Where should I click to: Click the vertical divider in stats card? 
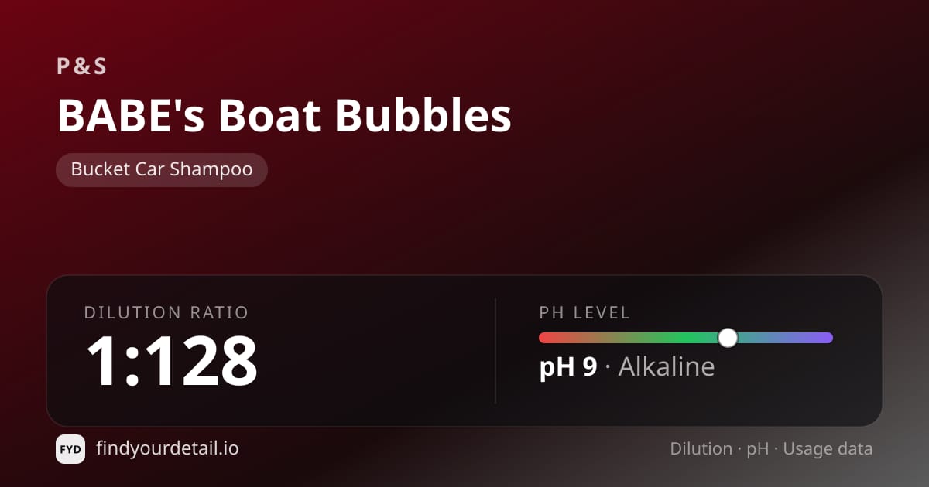(495, 351)
